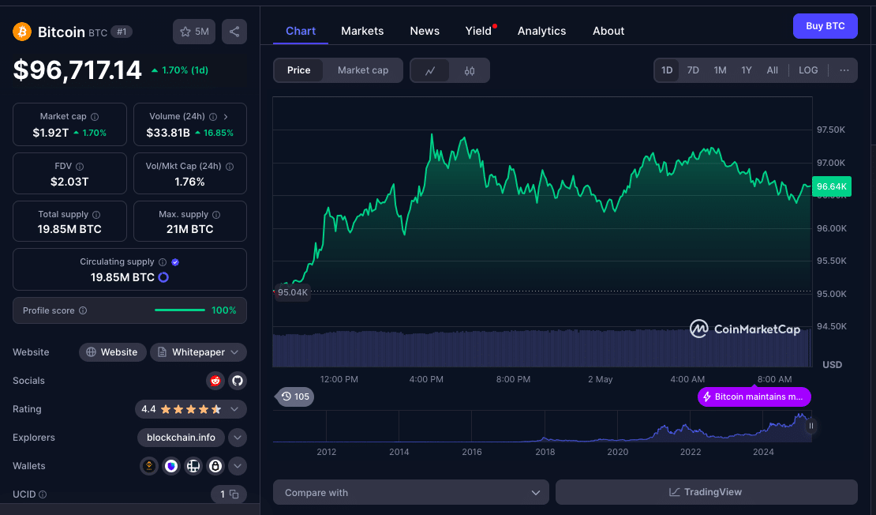
Task: Switch chart to Market cap view
Action: (x=362, y=70)
